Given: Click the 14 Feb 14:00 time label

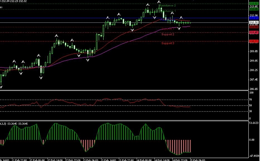Looking at the screenshot, I should [x=162, y=160].
